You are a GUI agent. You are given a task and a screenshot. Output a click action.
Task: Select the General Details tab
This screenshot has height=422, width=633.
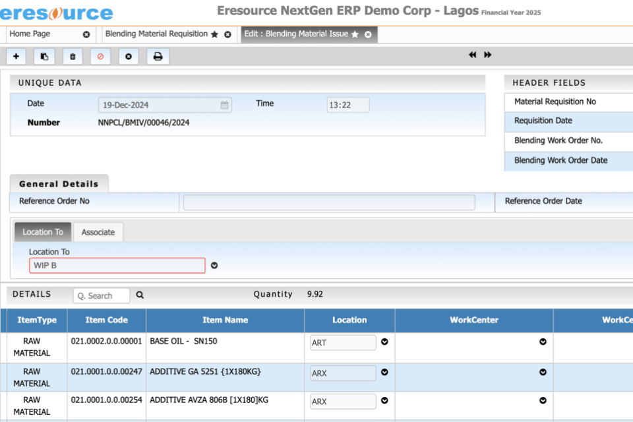[x=59, y=184]
